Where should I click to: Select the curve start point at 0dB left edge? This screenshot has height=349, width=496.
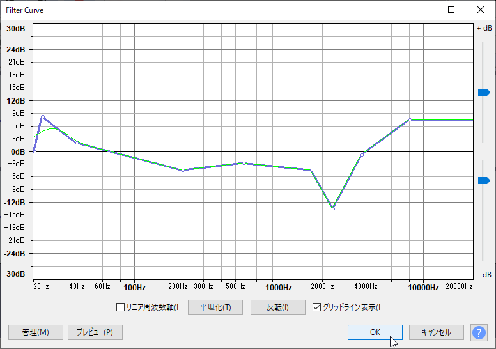(35, 152)
